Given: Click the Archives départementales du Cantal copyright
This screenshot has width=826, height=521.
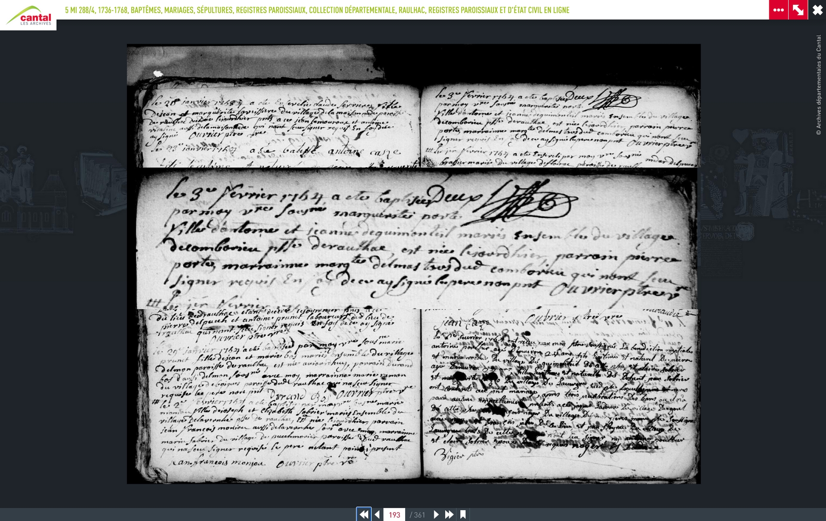Looking at the screenshot, I should [818, 85].
